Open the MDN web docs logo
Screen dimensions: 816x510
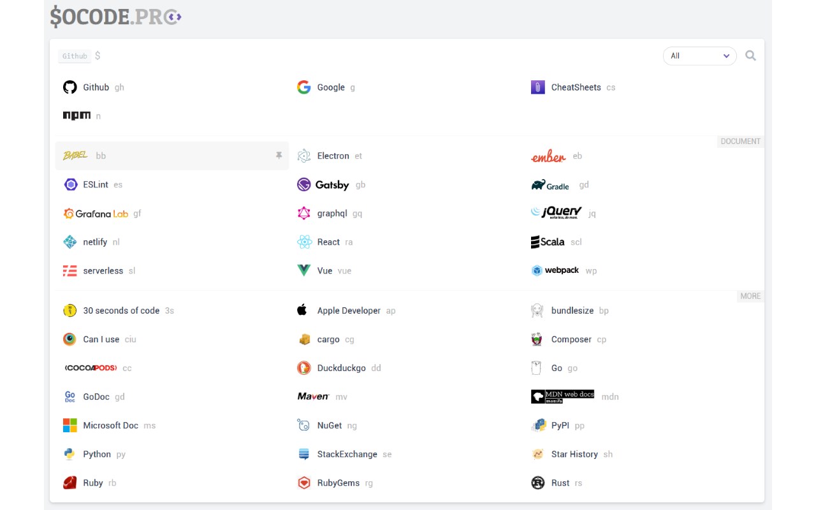[562, 397]
